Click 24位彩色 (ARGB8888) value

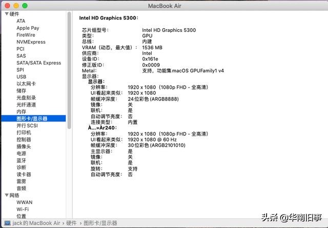(x=153, y=99)
